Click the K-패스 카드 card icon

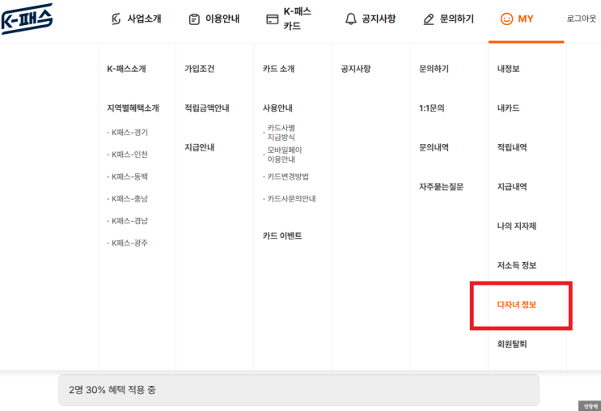point(272,19)
